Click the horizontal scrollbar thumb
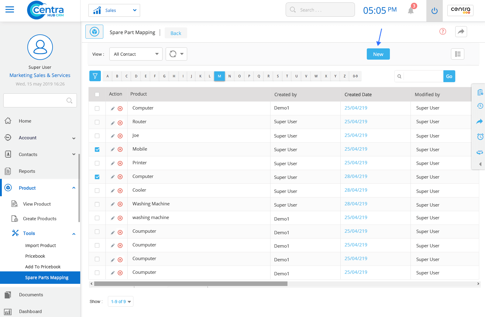This screenshot has width=485, height=317. 191,284
